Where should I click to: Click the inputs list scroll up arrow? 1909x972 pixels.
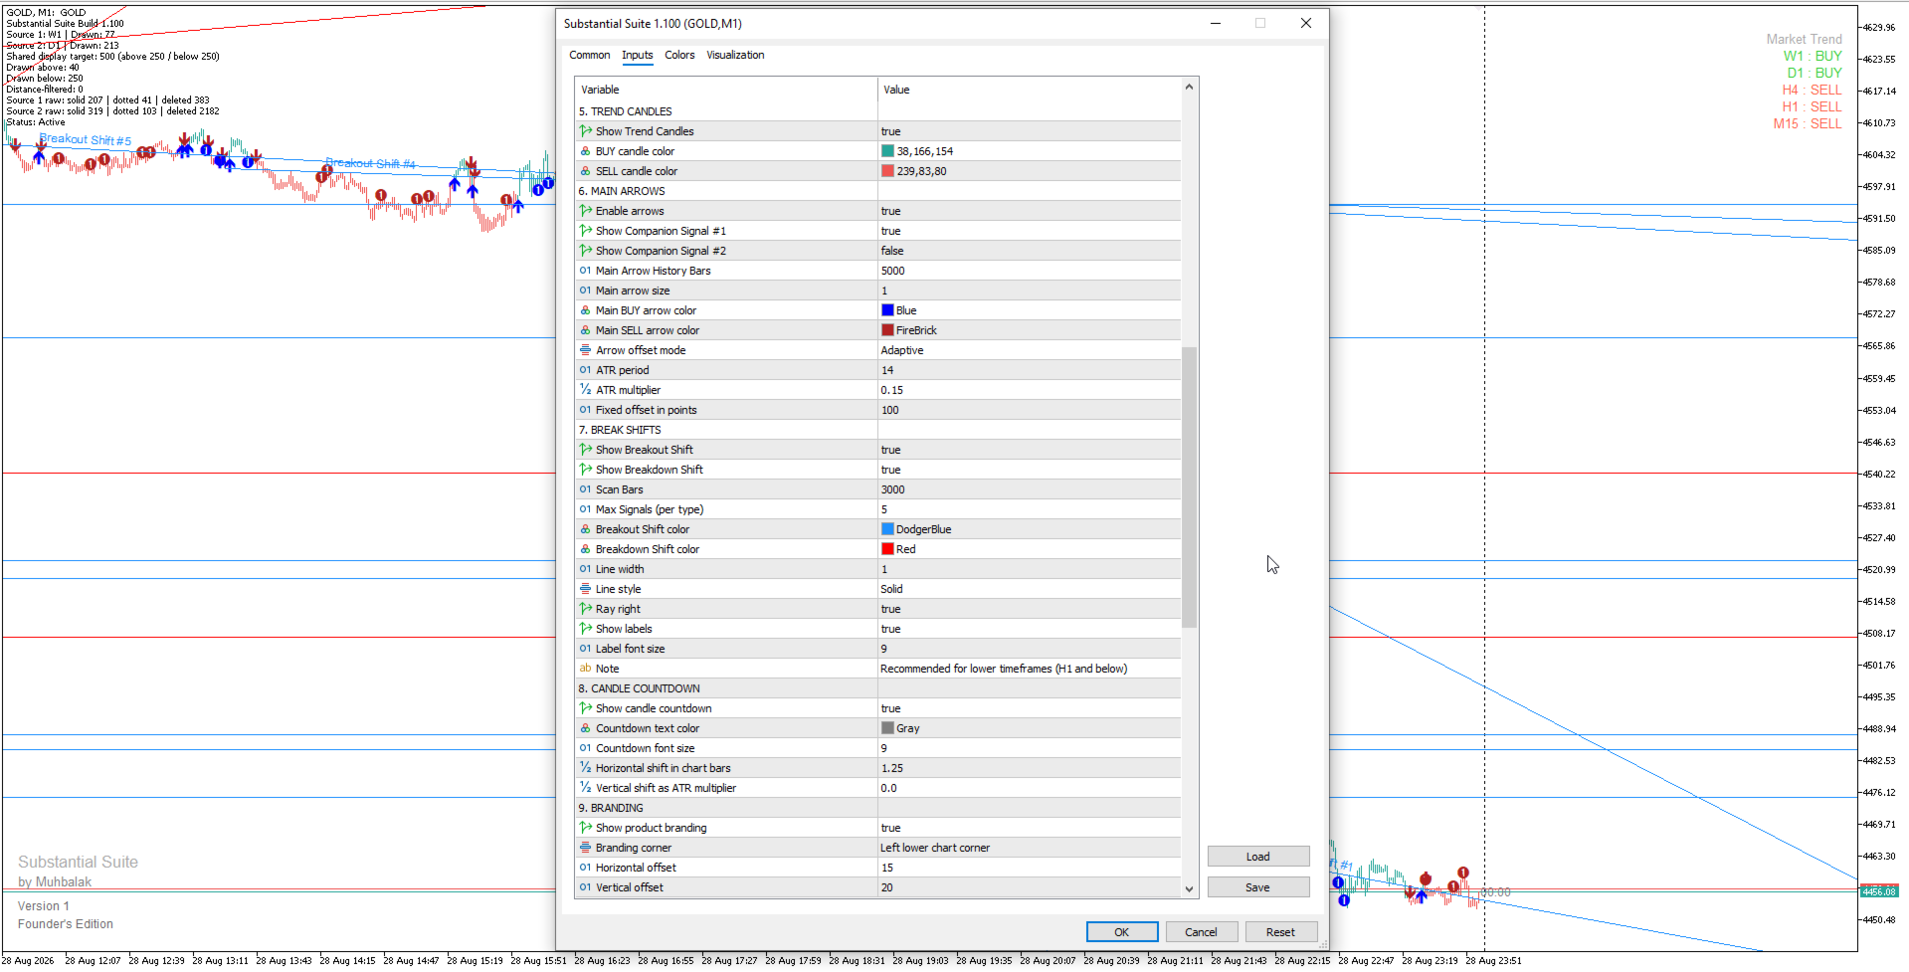(1189, 88)
